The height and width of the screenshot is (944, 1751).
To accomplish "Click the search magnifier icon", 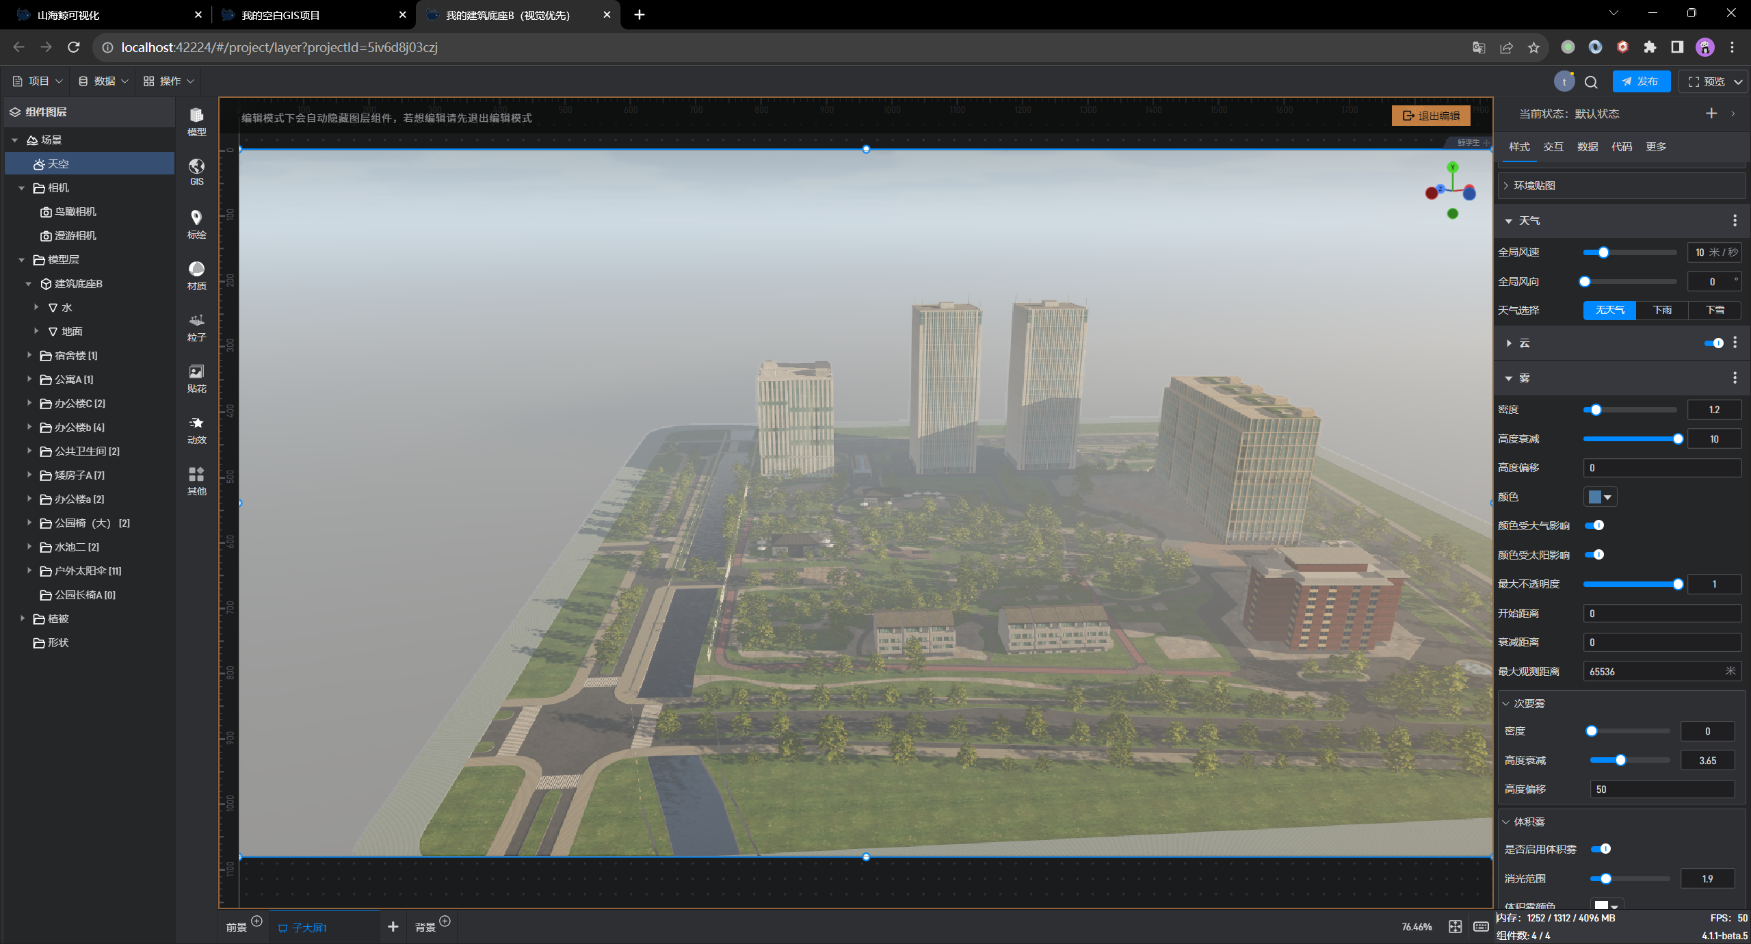I will pos(1591,82).
